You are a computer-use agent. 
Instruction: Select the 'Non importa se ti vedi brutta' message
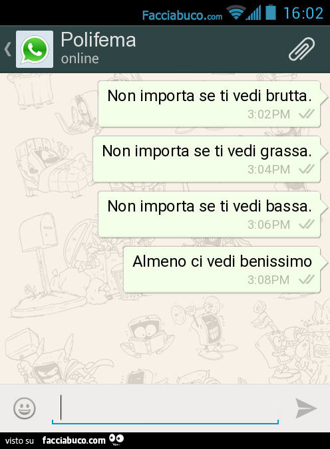209,104
